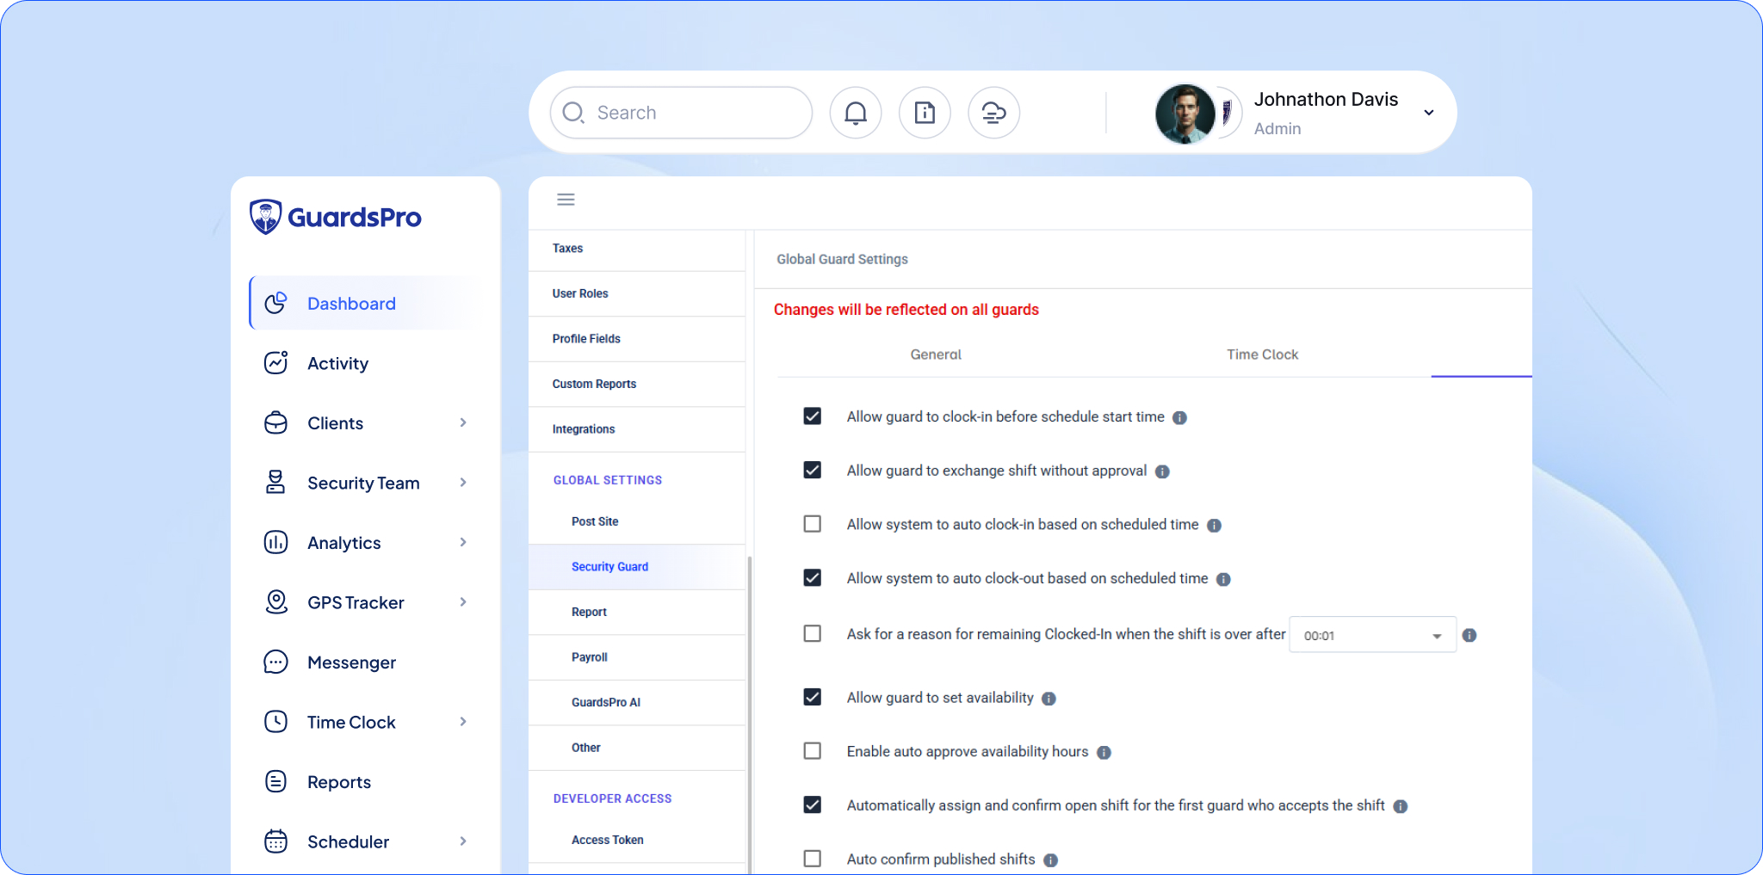Click info icon beside set availability option

tap(1049, 699)
